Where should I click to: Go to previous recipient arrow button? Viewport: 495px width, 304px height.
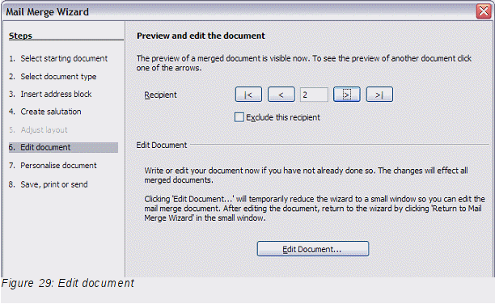(x=281, y=95)
